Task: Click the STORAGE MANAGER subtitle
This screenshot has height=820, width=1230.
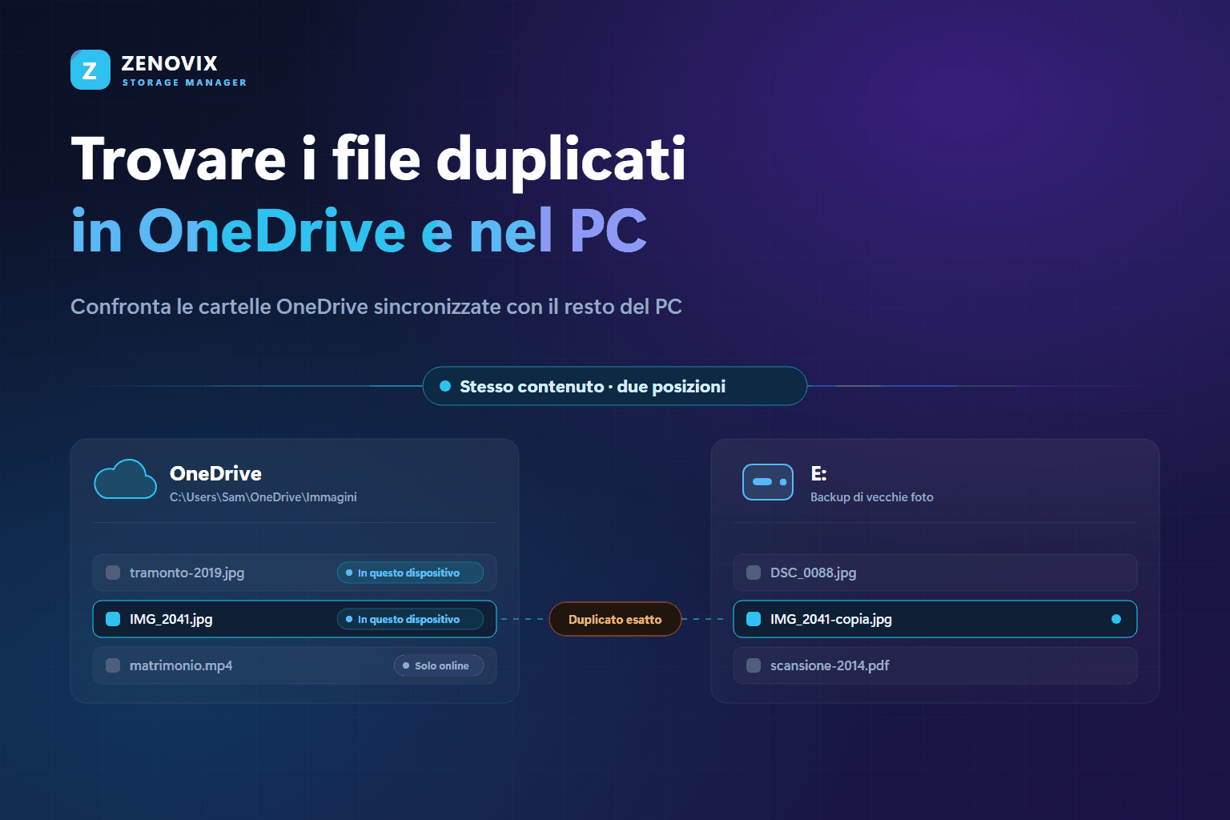Action: pyautogui.click(x=184, y=82)
